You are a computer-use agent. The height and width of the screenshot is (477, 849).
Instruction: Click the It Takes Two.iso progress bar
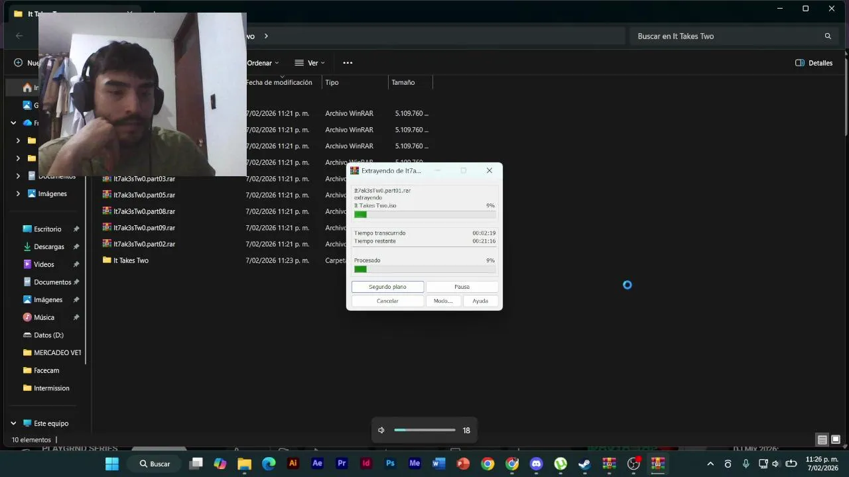[x=424, y=215]
